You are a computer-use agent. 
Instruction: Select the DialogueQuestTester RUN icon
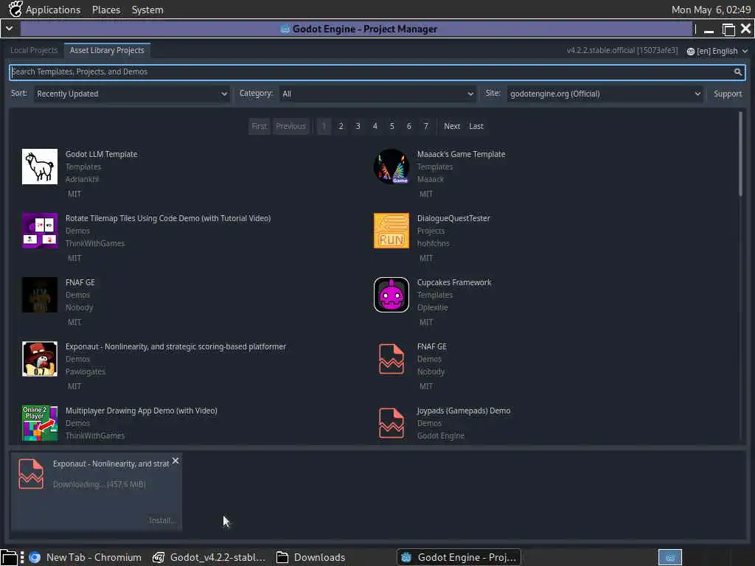coord(391,231)
